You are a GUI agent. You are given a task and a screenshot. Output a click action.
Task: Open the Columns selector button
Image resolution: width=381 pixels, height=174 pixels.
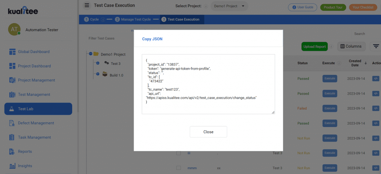[351, 47]
